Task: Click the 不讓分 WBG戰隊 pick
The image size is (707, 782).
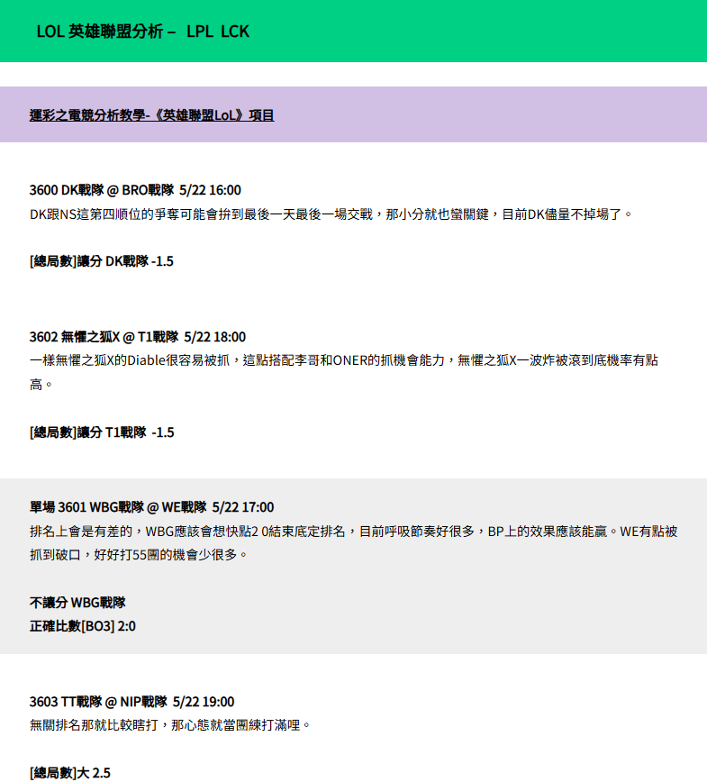Action: click(77, 603)
